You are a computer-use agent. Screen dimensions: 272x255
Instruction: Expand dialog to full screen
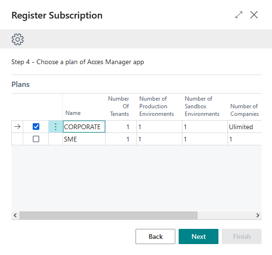(239, 15)
